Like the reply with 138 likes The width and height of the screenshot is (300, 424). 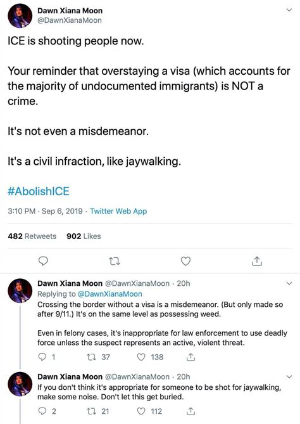point(141,357)
